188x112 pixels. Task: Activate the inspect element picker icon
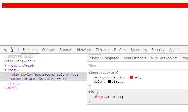(5, 50)
